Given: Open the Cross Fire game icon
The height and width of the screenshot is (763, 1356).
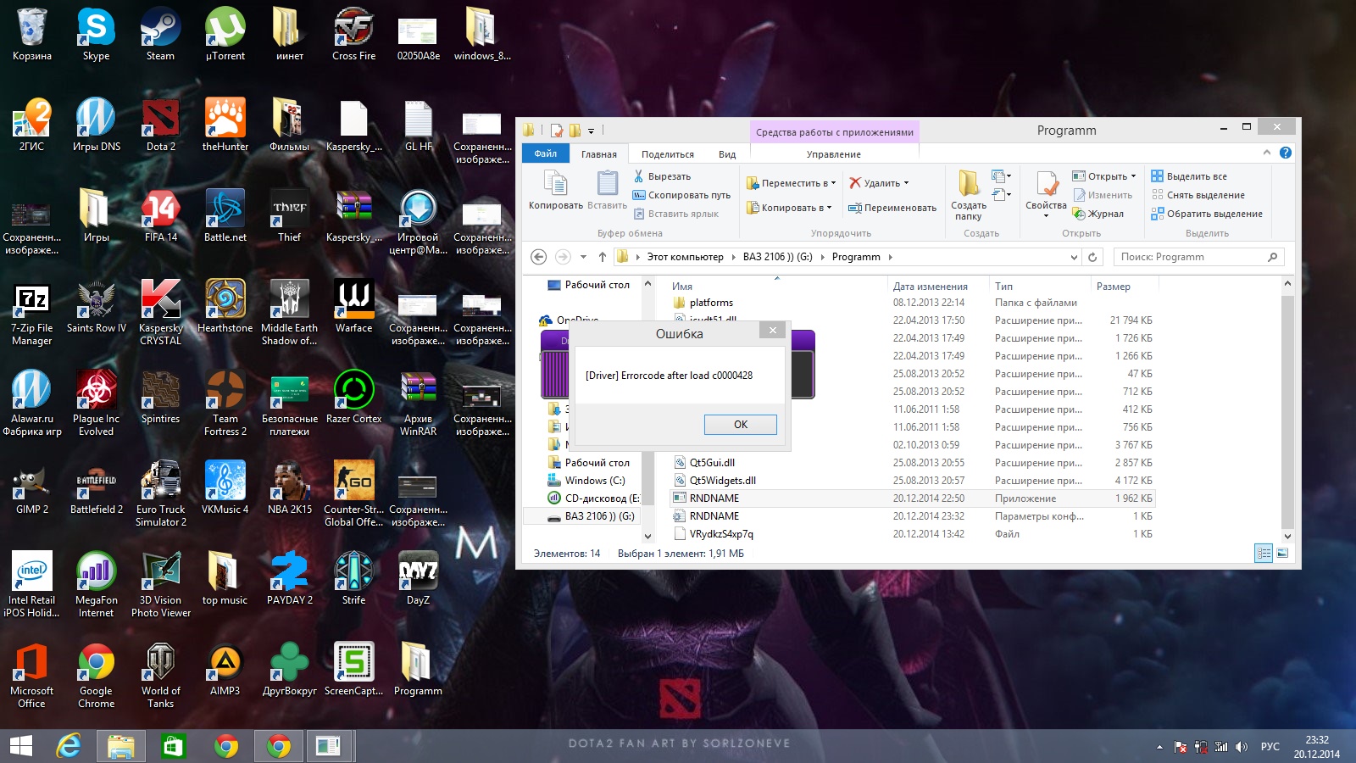Looking at the screenshot, I should tap(353, 35).
